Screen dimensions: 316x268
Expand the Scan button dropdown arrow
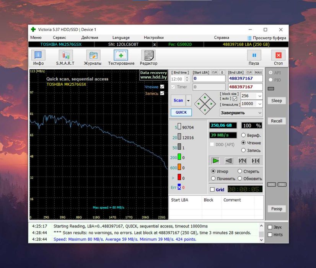pyautogui.click(x=189, y=100)
